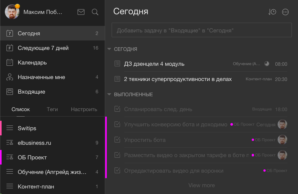Collapse the 'ВЫПОЛНЕННЫЕ' section
This screenshot has height=194, width=298.
click(x=109, y=94)
